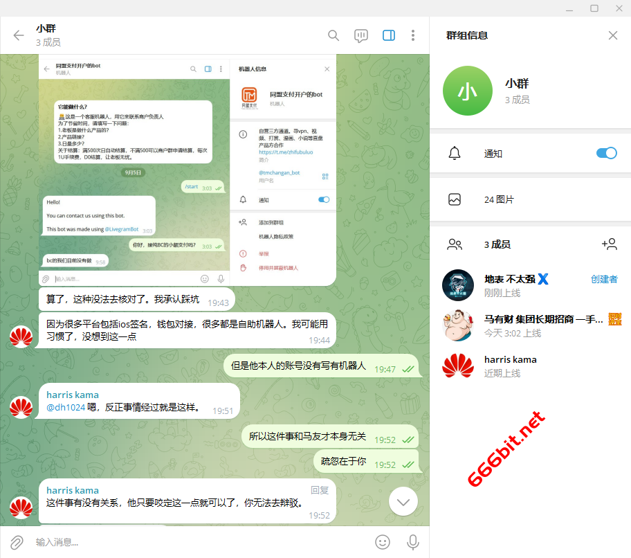
Task: Select member 马有财 in the member list
Action: pyautogui.click(x=529, y=325)
